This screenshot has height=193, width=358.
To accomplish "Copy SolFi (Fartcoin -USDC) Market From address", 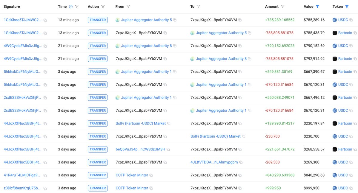I will (169, 124).
